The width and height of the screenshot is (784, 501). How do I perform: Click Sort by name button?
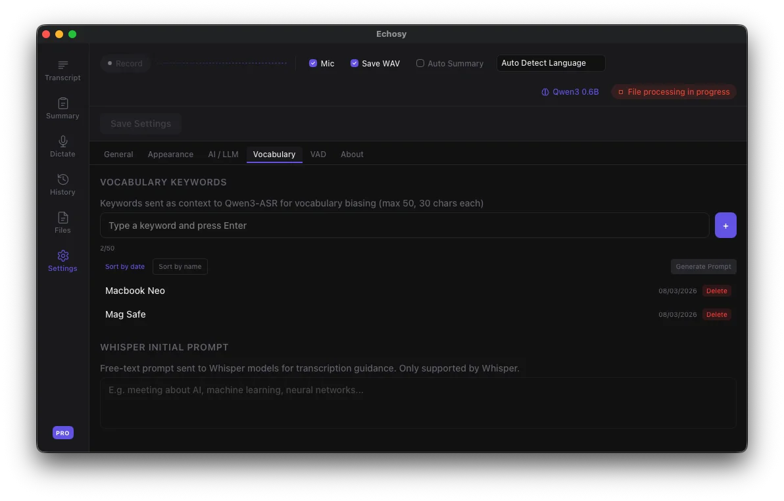point(180,266)
